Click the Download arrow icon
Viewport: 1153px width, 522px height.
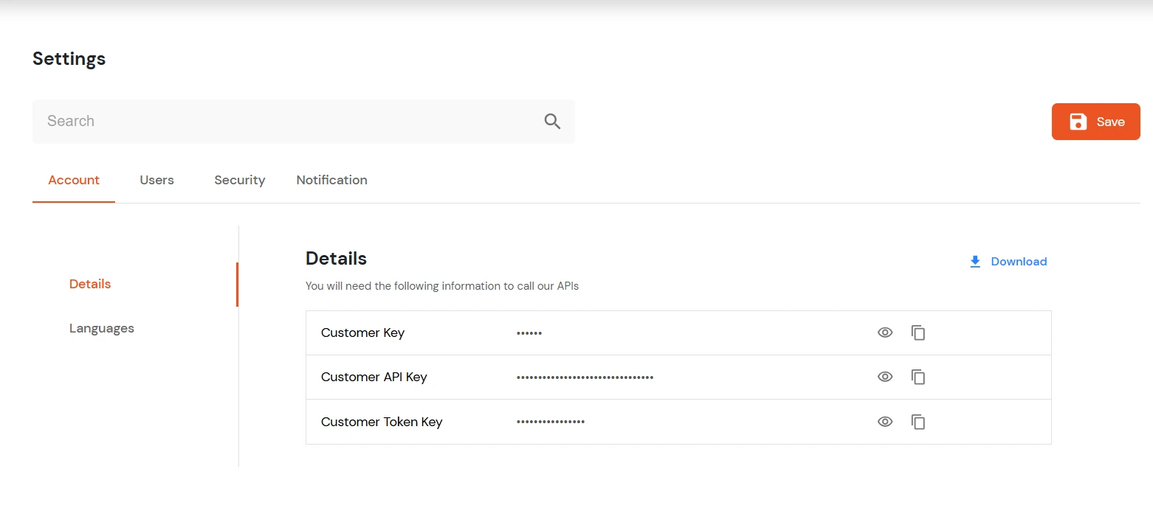point(974,261)
